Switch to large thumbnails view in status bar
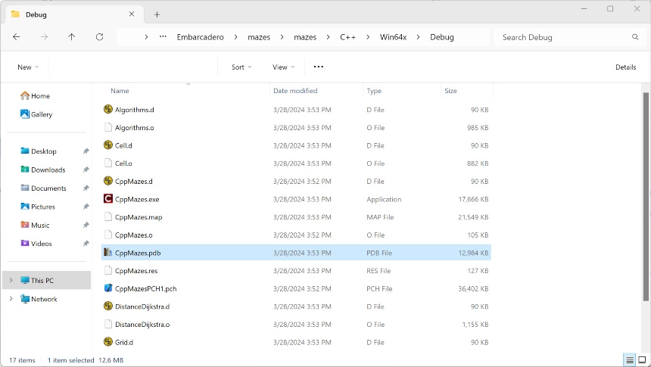 [x=641, y=360]
